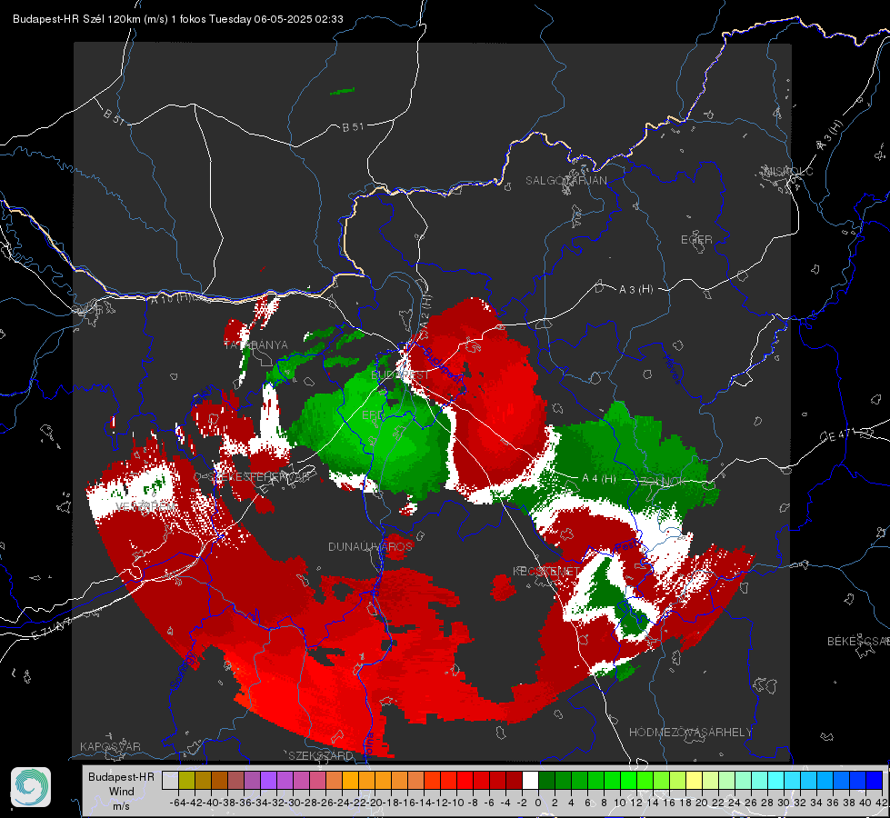Click the blue Pest county label

coord(627,546)
